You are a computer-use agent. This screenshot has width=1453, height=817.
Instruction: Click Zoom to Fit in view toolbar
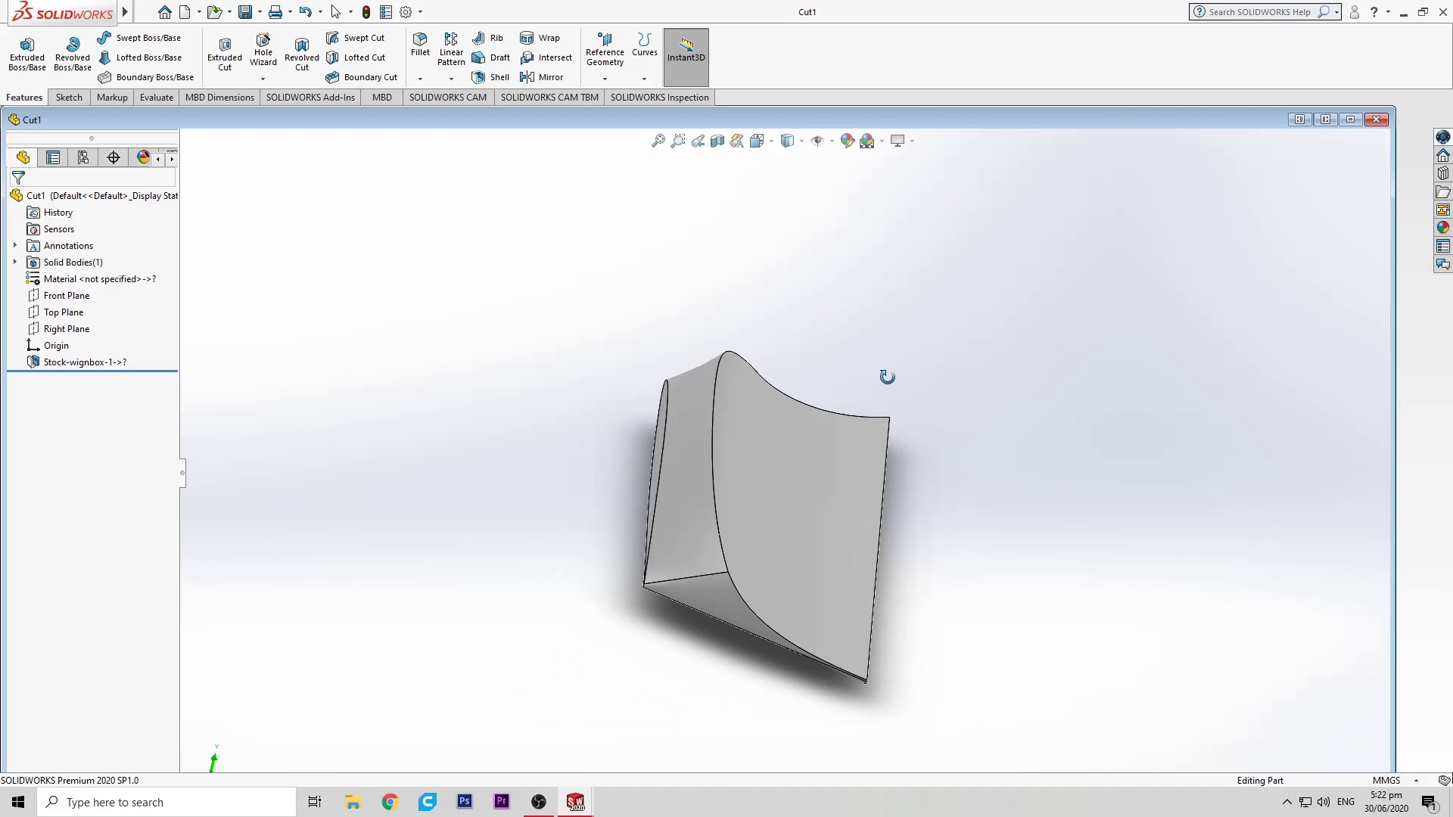[x=658, y=141]
